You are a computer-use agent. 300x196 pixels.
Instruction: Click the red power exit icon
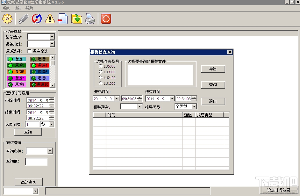106,19
